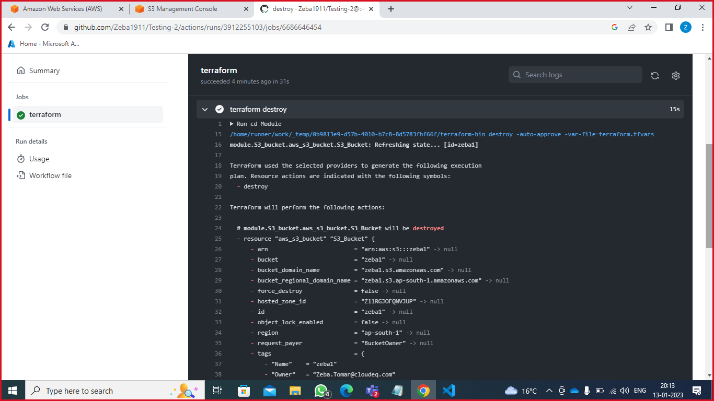
Task: Select the terraform job in sidebar
Action: coord(88,115)
